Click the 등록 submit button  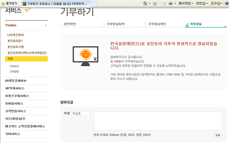point(218,135)
